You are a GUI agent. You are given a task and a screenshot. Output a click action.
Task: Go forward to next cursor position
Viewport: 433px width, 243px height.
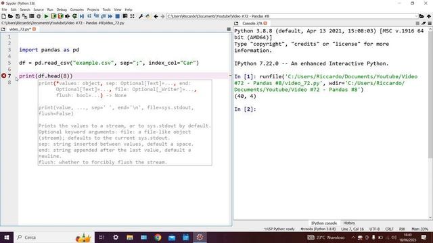coord(162,16)
